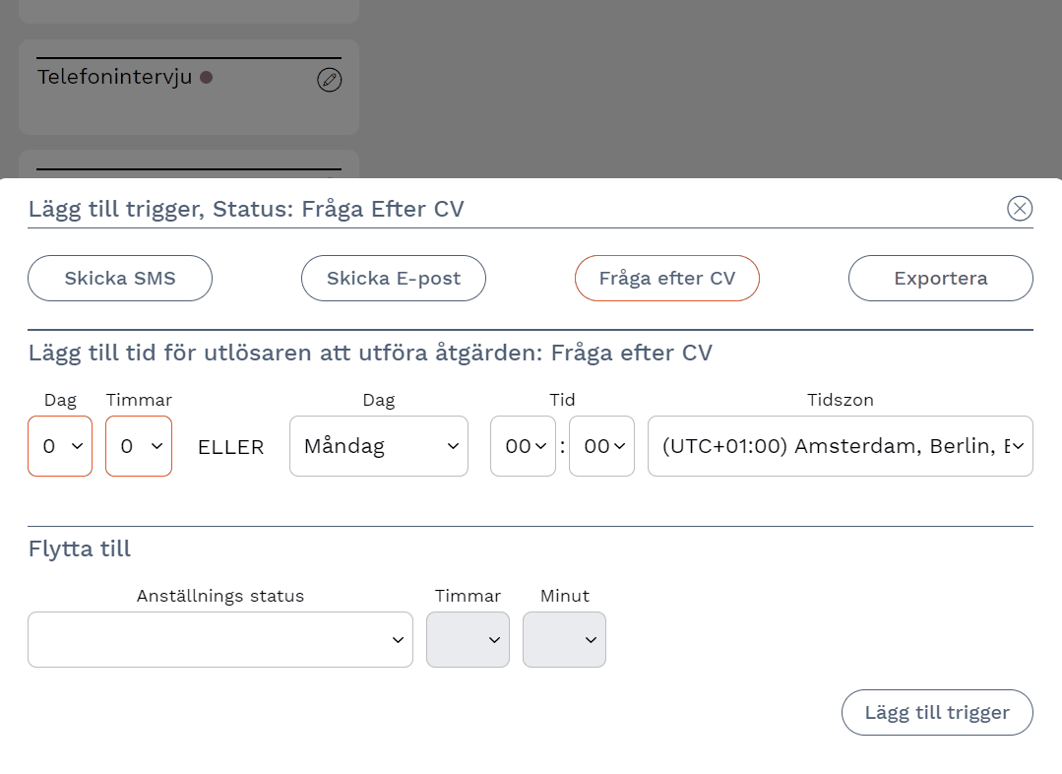Click the Flytta till section heading
Screen dimensions: 1062x774
(80, 549)
